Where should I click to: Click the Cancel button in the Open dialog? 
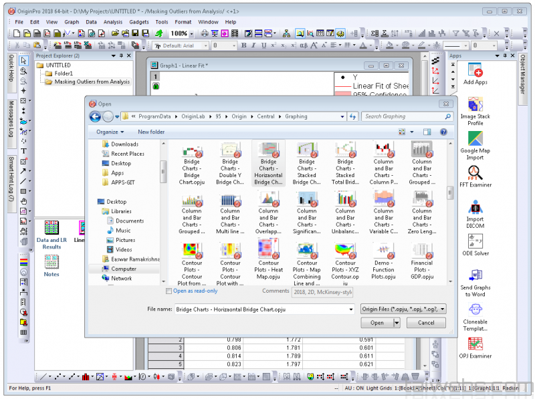point(426,322)
